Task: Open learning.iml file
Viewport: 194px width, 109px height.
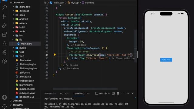Action: click(x=26, y=85)
